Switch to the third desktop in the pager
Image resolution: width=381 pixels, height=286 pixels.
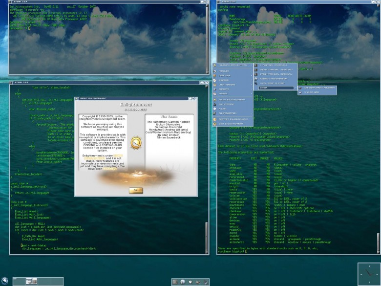coord(44,282)
